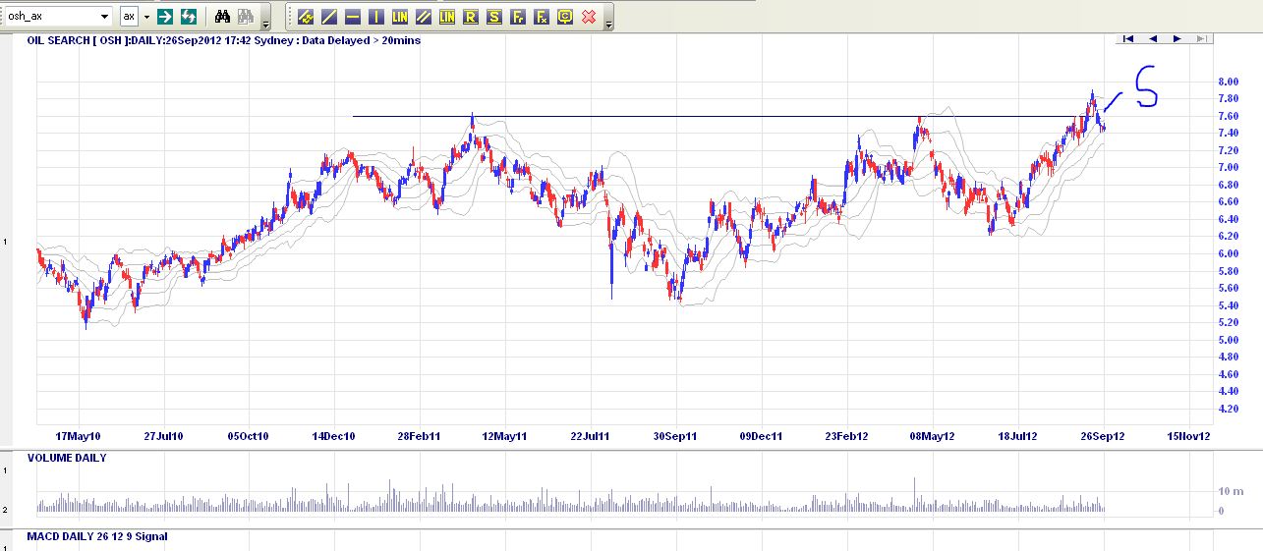Click the 14Dec10 date axis label
This screenshot has height=551, width=1263.
pyautogui.click(x=334, y=436)
